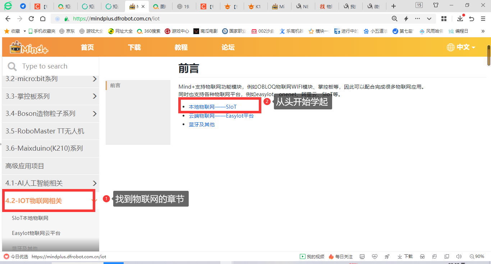Select SIoT本地物联网 in sidebar

pyautogui.click(x=30, y=218)
